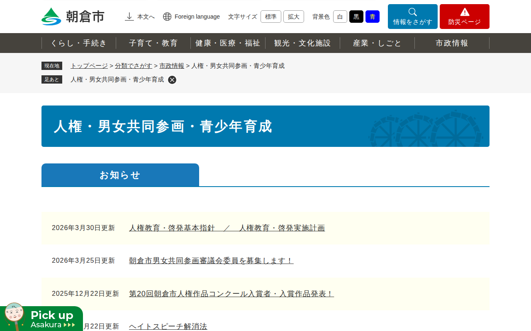Expand the 観光・文化施設 menu
The image size is (531, 331).
point(302,43)
